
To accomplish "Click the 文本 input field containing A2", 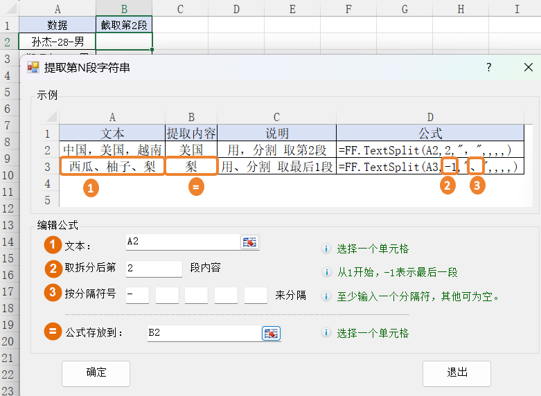I will pyautogui.click(x=181, y=242).
